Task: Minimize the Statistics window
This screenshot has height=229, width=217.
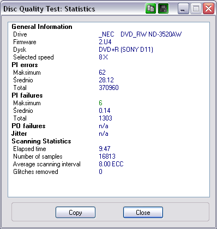Action: point(183,9)
